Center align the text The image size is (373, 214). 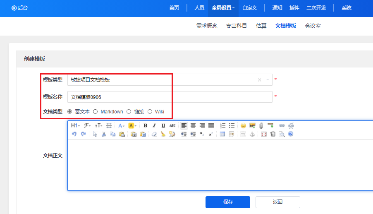pyautogui.click(x=193, y=125)
